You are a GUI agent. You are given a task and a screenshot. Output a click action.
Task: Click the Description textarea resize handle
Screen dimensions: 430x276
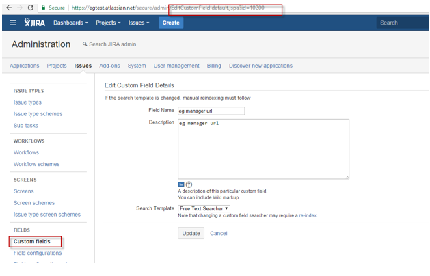coord(347,177)
